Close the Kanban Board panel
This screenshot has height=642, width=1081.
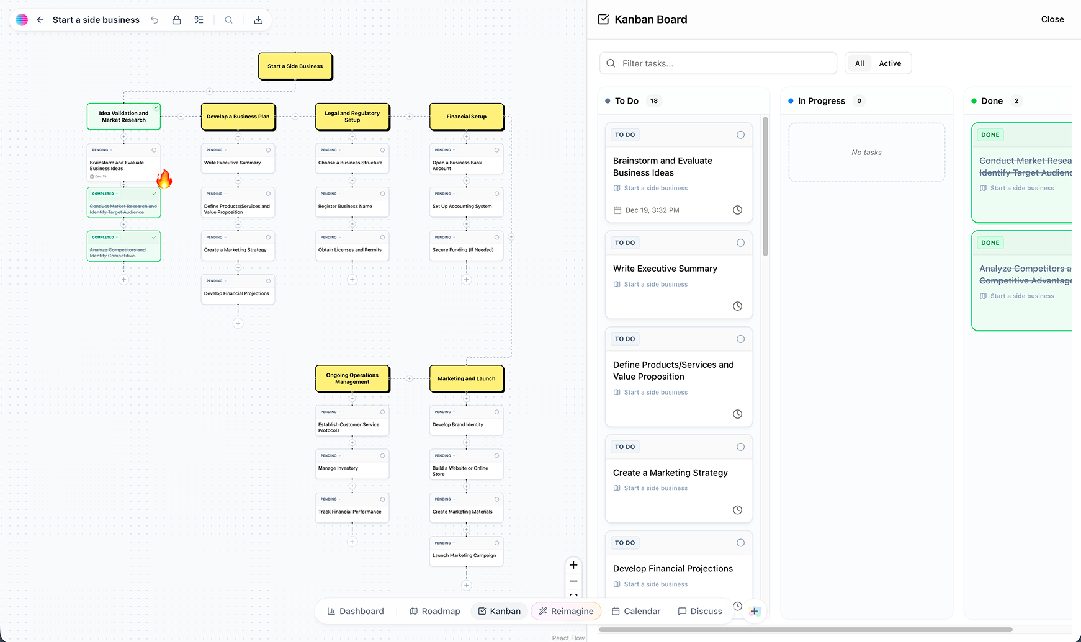point(1052,19)
